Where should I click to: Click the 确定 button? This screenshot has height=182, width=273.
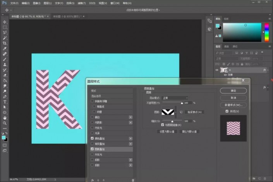pos(233,91)
